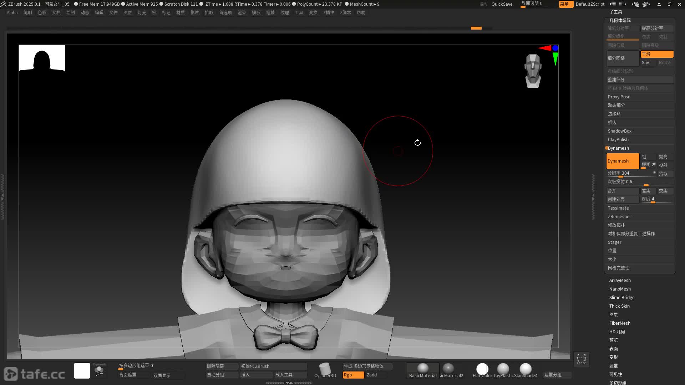Click the head orientation gizmo in the viewport
Viewport: 685px width, 385px height.
533,71
